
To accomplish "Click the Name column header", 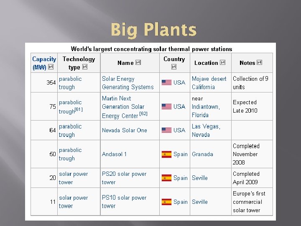I will coord(130,63).
